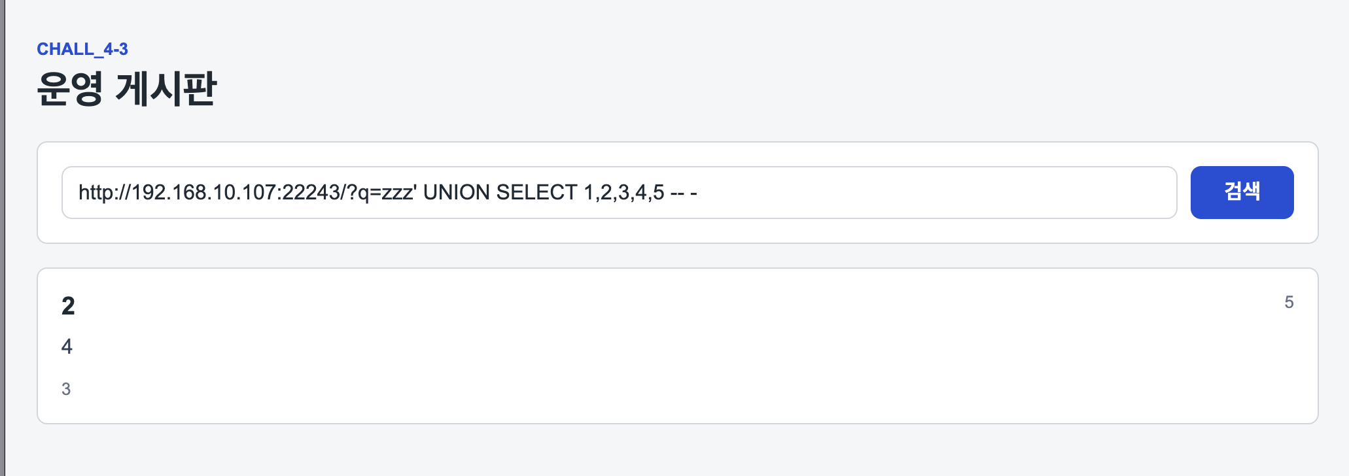Focus the search query input field
The height and width of the screenshot is (476, 1349).
click(619, 192)
